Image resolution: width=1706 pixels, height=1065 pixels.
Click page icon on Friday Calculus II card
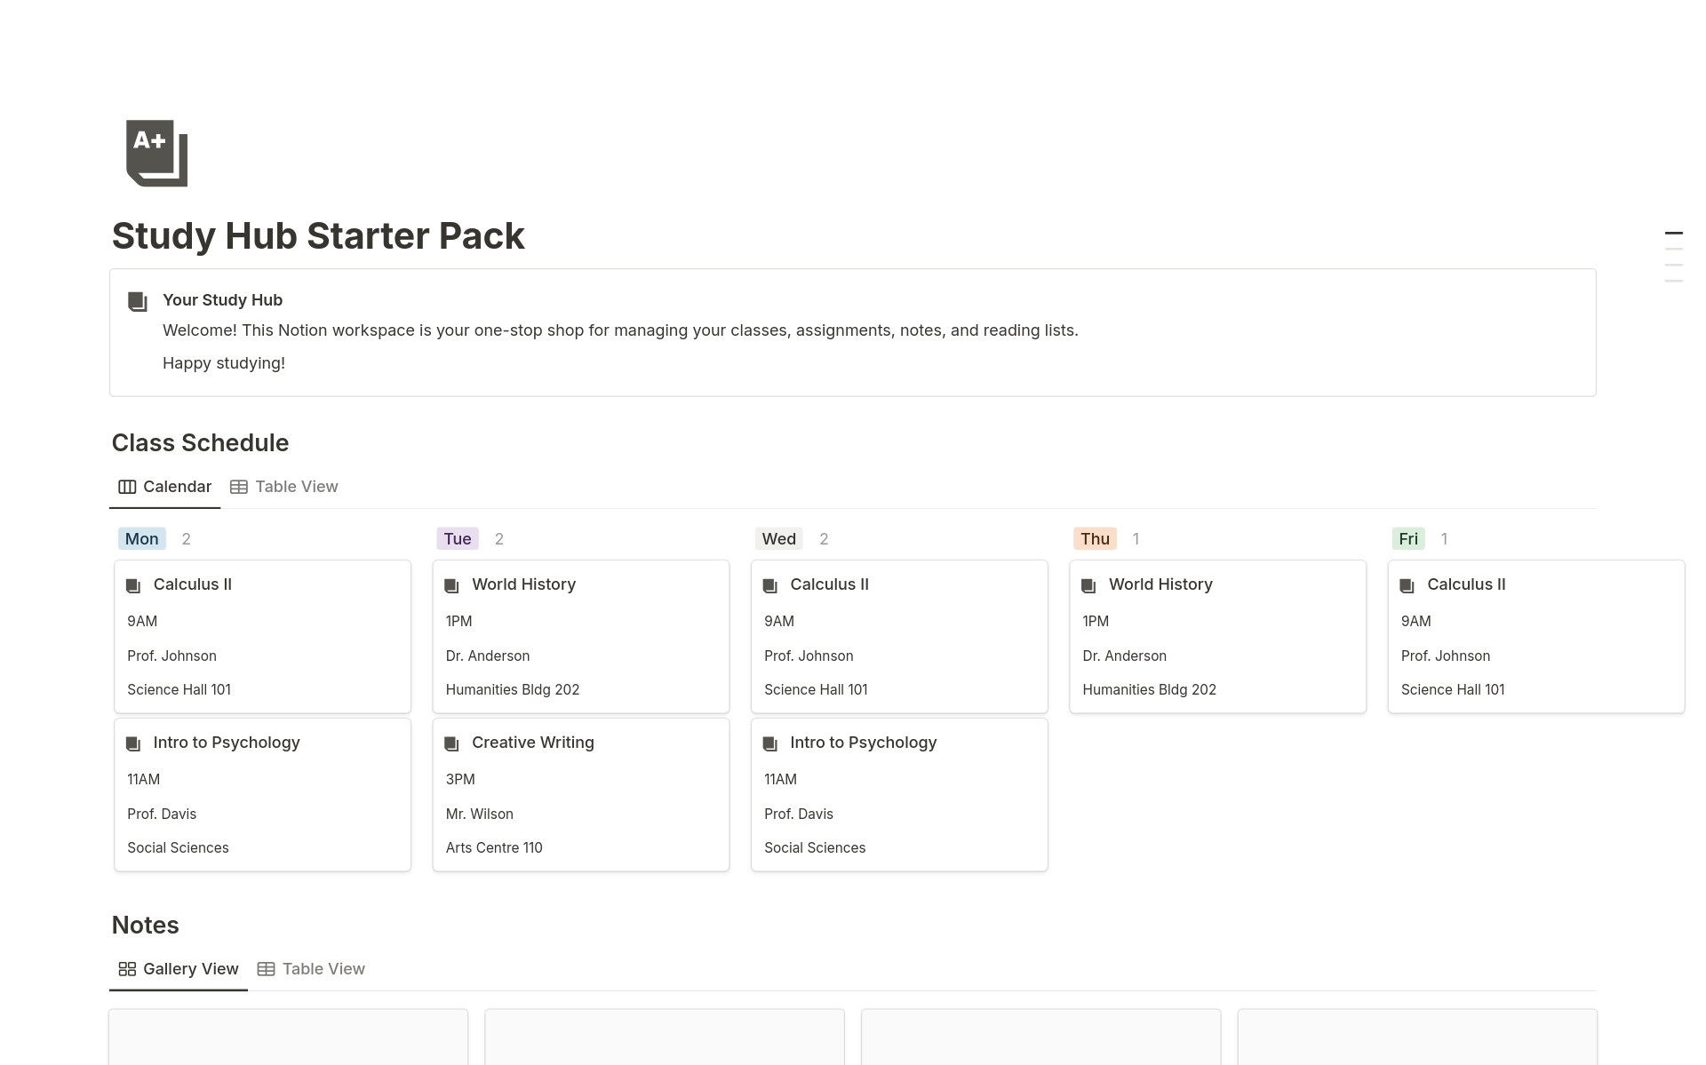1407,585
